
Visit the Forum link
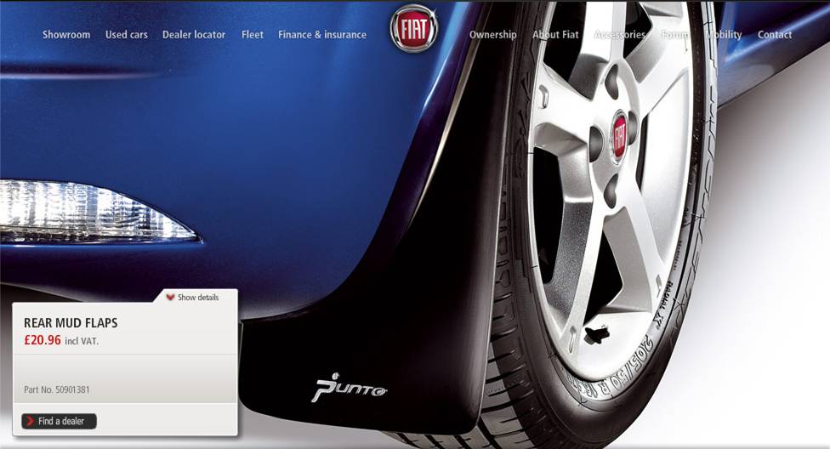(x=675, y=35)
